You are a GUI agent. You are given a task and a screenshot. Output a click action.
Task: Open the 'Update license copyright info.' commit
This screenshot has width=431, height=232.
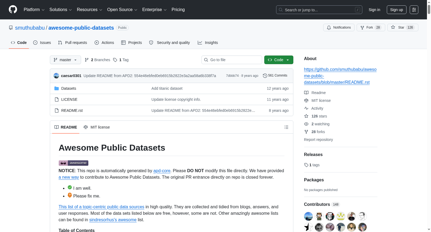176,99
